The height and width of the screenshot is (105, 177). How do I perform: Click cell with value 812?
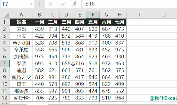(x=39, y=77)
